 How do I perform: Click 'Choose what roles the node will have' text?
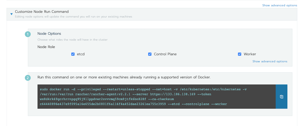73,40
